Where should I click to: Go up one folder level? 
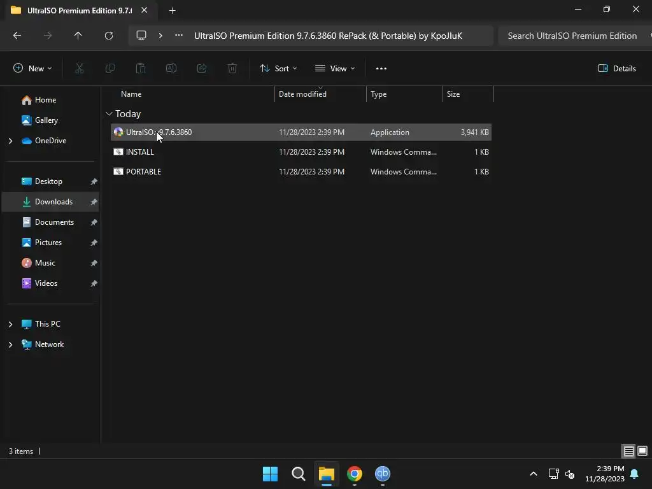tap(78, 36)
